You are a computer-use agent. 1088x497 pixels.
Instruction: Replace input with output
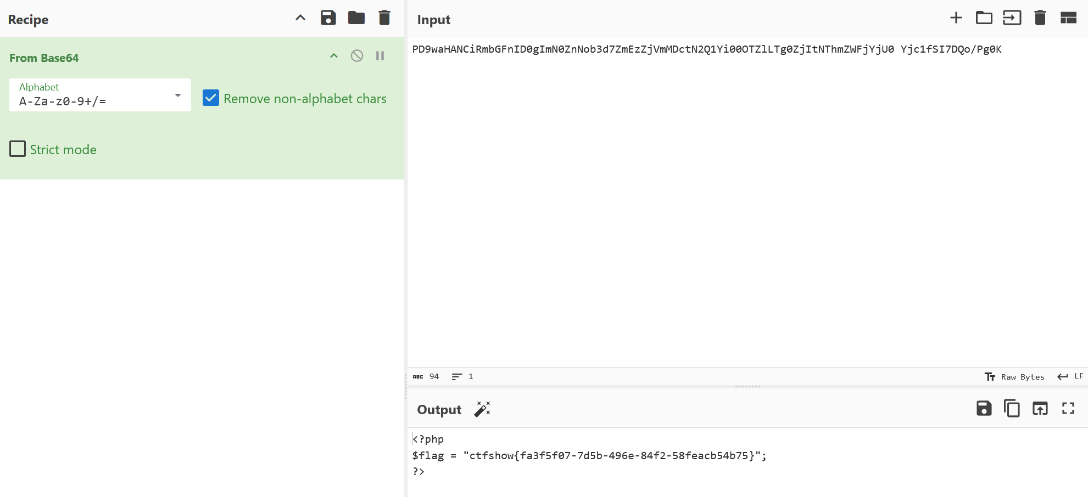tap(1040, 408)
